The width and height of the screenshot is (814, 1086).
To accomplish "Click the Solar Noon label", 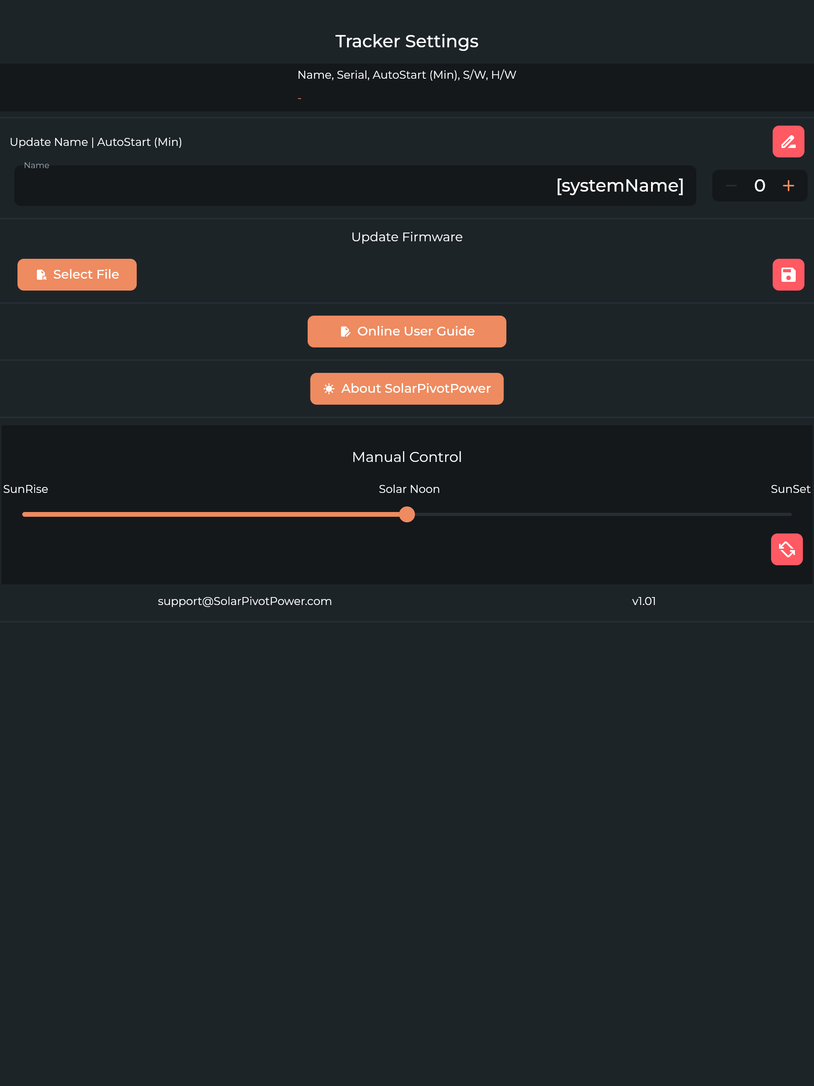I will tap(409, 489).
